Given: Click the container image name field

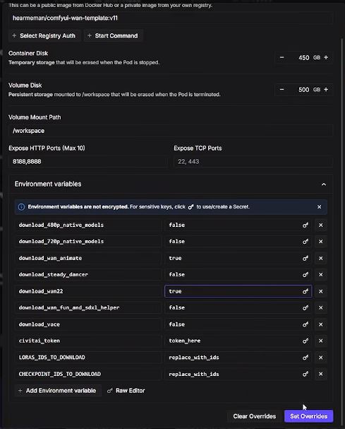Looking at the screenshot, I should 171,18.
